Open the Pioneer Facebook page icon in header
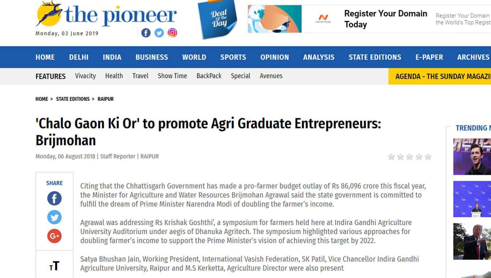This screenshot has width=491, height=278. click(146, 33)
